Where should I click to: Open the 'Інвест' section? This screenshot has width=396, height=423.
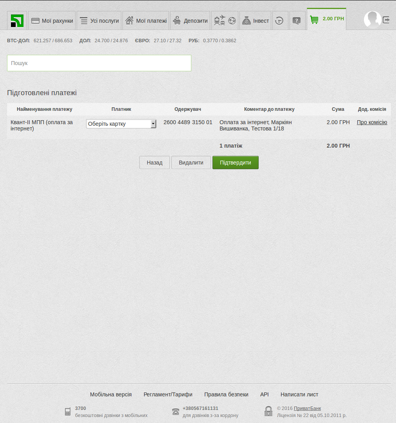[255, 21]
